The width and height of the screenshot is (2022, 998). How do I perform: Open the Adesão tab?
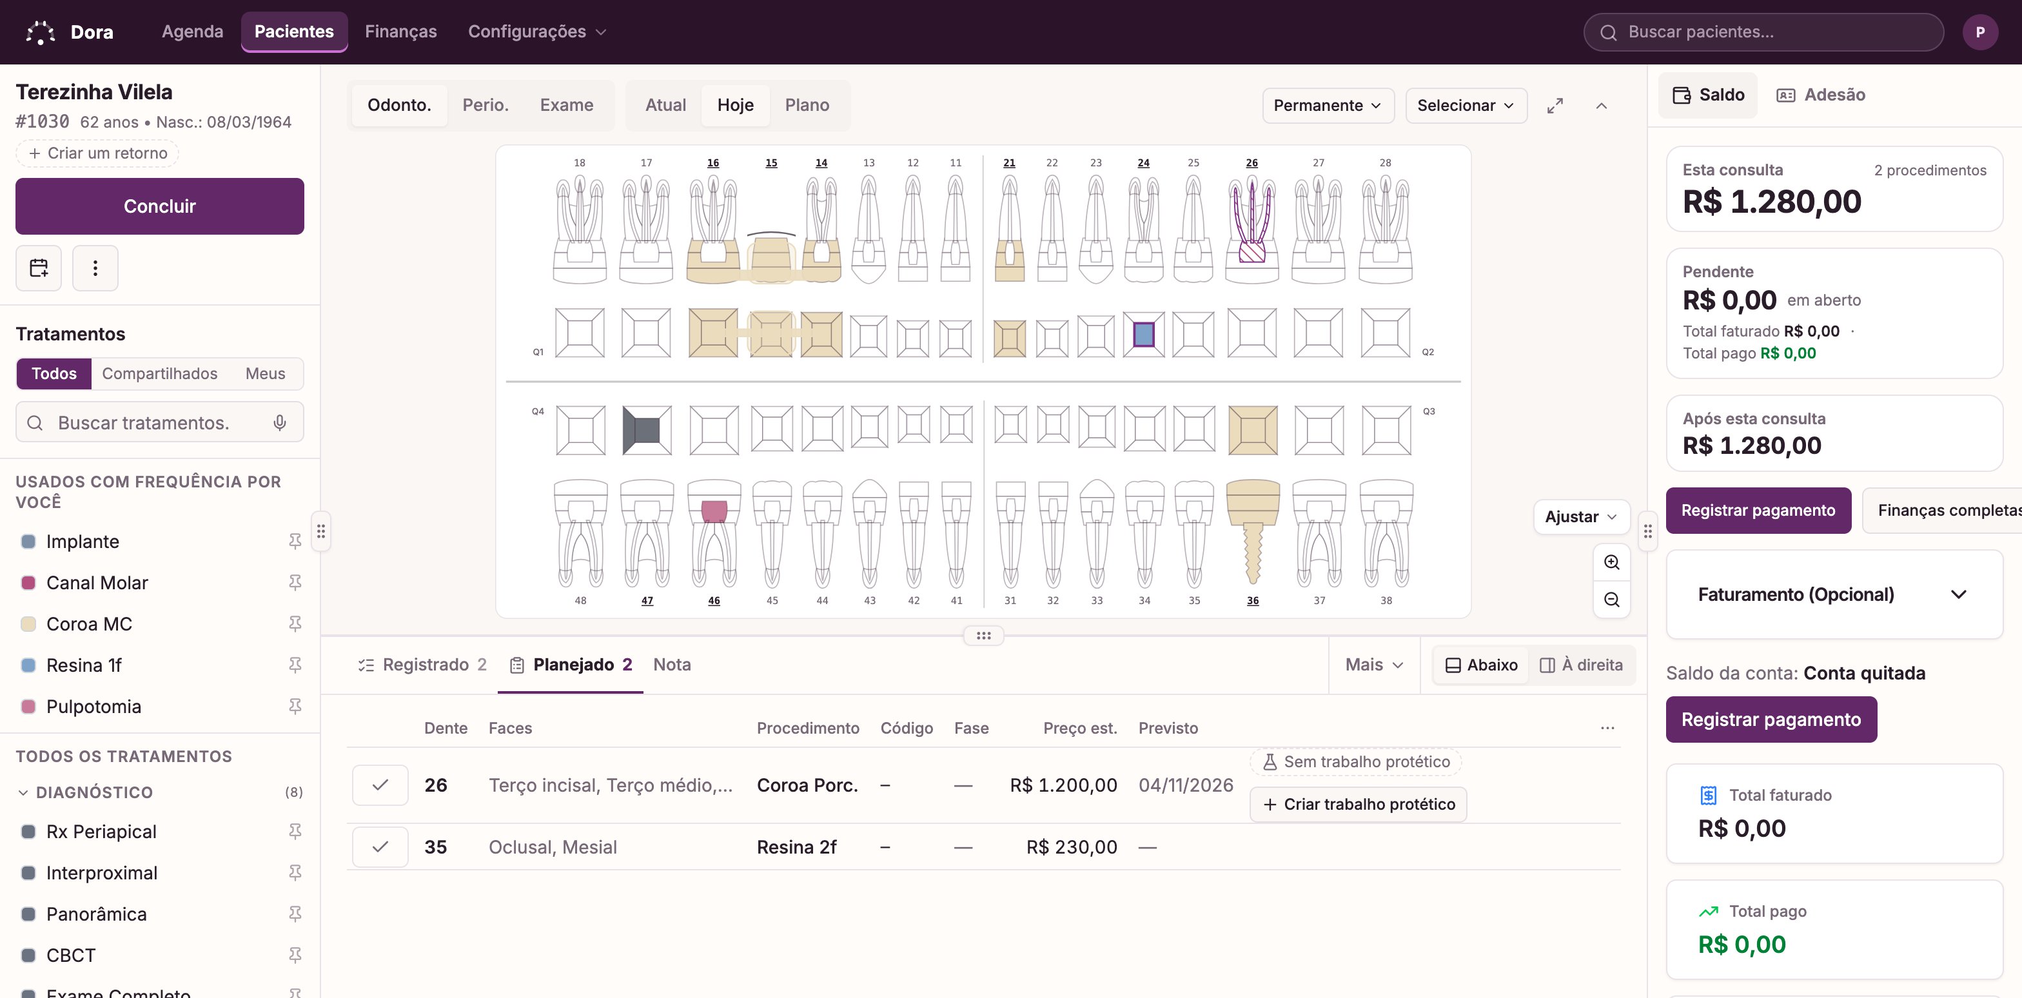tap(1820, 95)
